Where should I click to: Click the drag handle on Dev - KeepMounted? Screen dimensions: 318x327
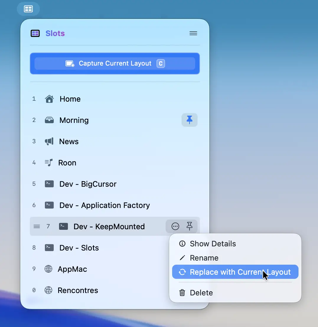pos(37,226)
